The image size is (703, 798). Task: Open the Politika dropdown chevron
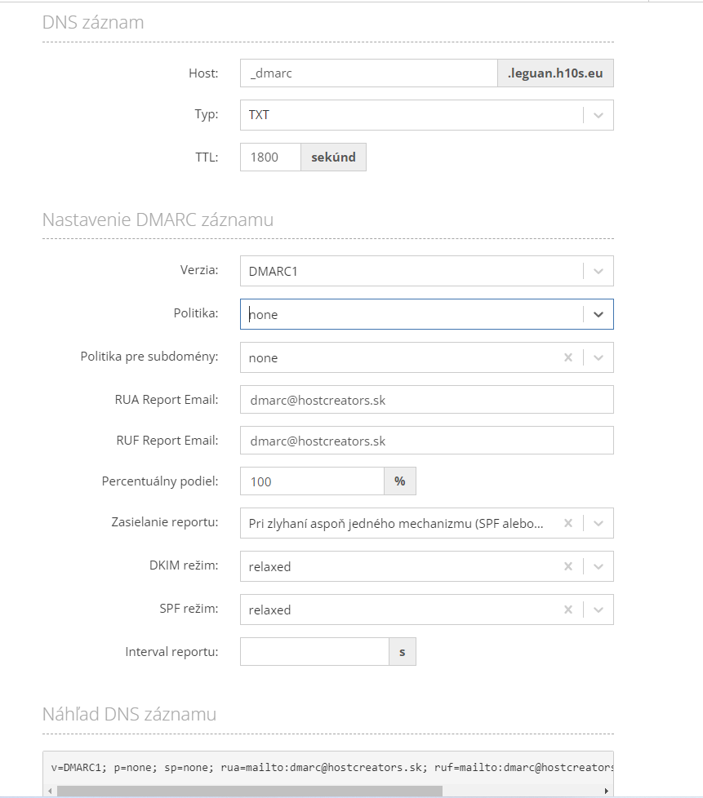(598, 314)
